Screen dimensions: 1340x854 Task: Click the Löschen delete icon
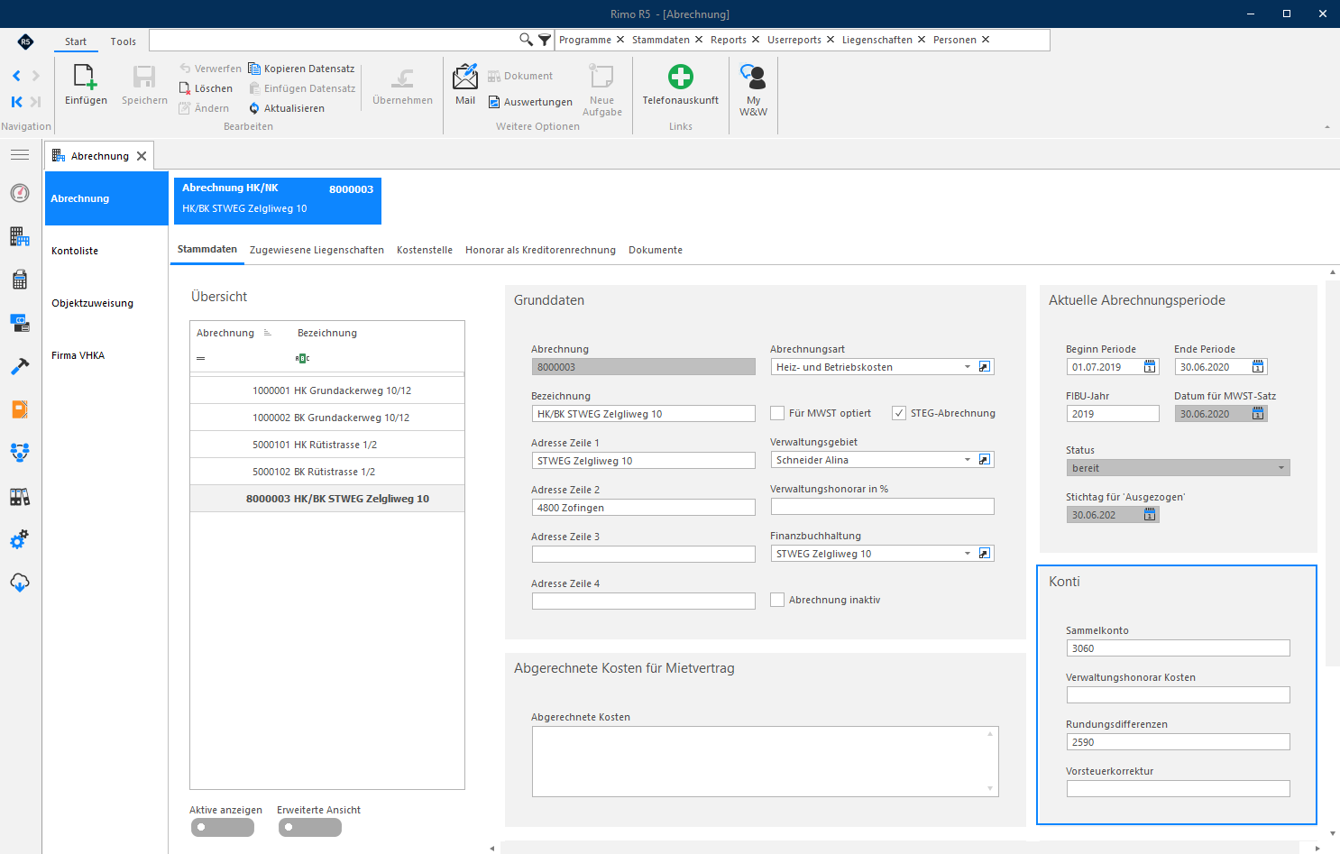point(184,88)
